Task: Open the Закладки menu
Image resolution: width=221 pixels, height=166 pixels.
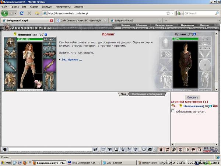Action: point(47,7)
